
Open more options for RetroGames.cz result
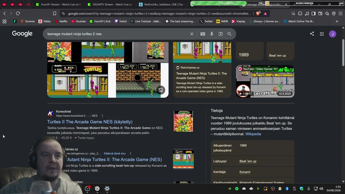(x=130, y=154)
